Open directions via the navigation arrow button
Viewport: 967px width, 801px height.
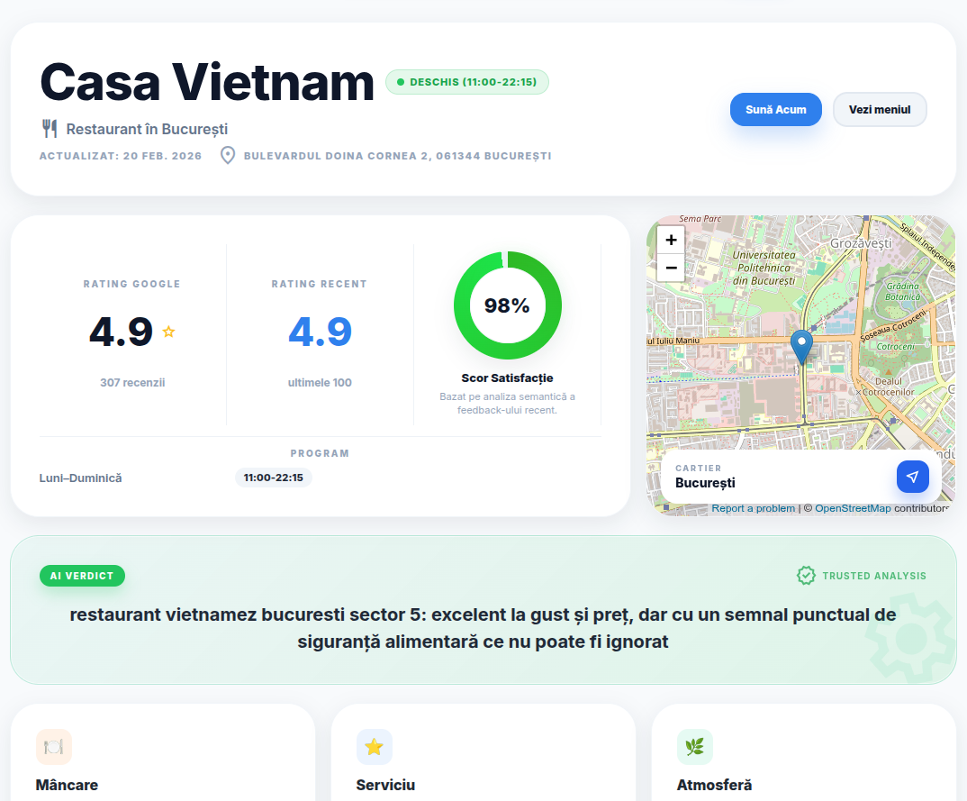point(912,477)
